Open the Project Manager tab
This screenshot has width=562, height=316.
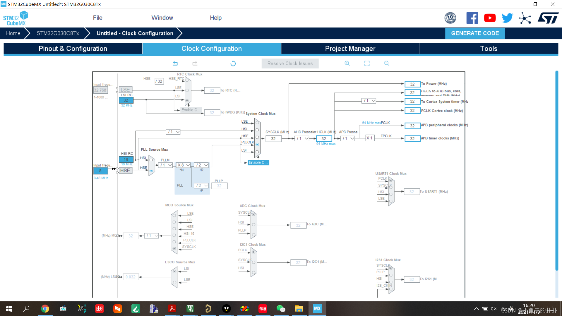[x=350, y=49]
